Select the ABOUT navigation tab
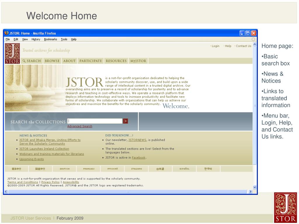Image resolution: width=299 pixels, height=224 pixels. [69, 61]
